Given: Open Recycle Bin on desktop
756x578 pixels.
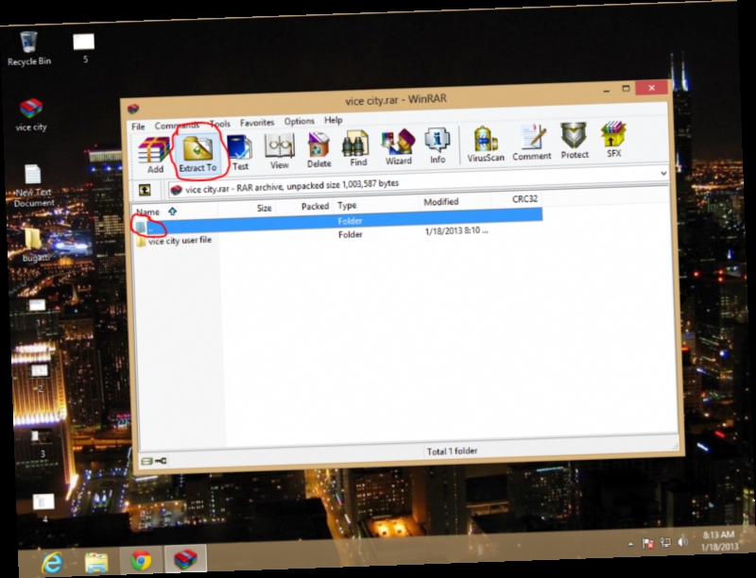Looking at the screenshot, I should pos(29,48).
